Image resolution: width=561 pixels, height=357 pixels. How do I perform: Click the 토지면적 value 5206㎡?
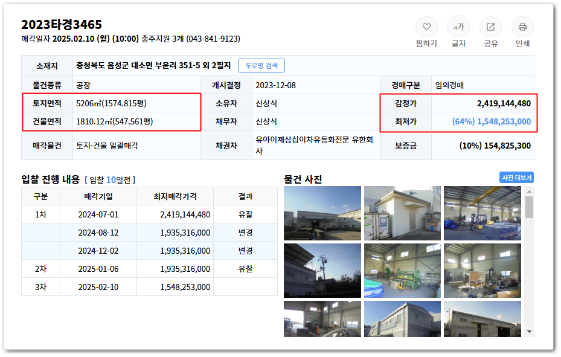coord(111,103)
